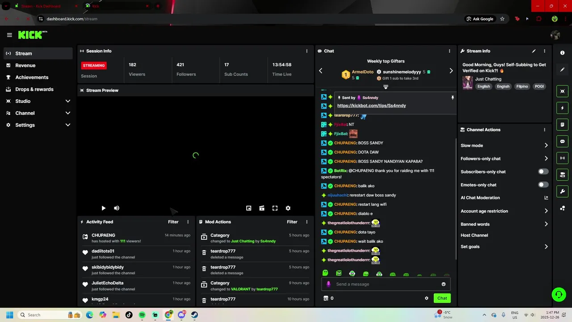Open Revenue in sidebar

38,65
